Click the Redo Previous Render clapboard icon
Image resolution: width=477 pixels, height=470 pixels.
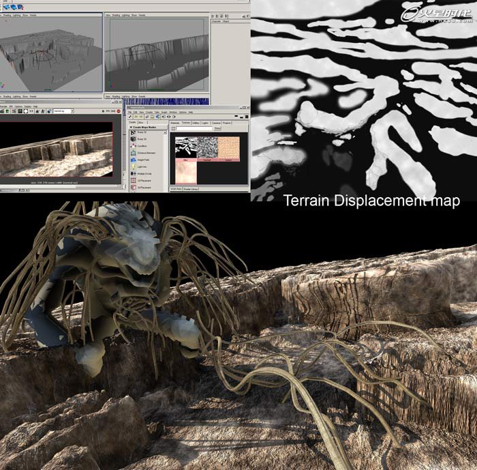coord(2,111)
